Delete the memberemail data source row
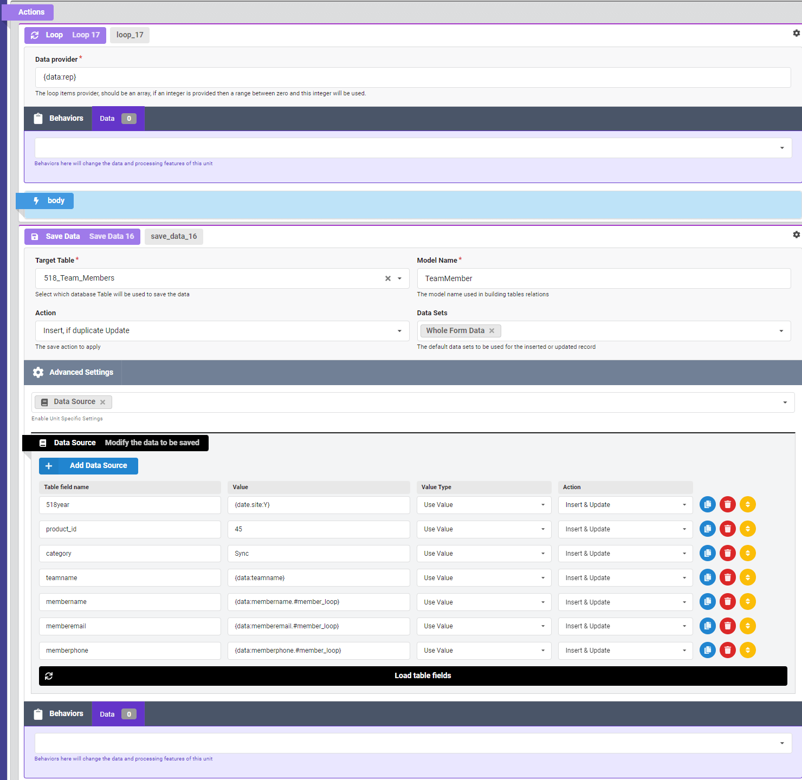 point(728,626)
